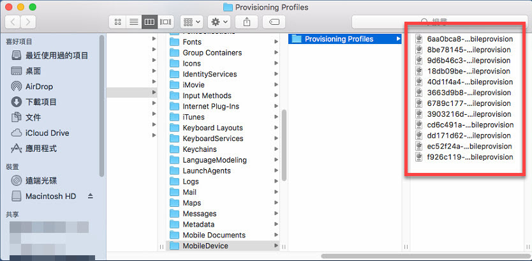Select the Keychains folder
Viewport: 532px width, 261px height.
tap(224, 149)
